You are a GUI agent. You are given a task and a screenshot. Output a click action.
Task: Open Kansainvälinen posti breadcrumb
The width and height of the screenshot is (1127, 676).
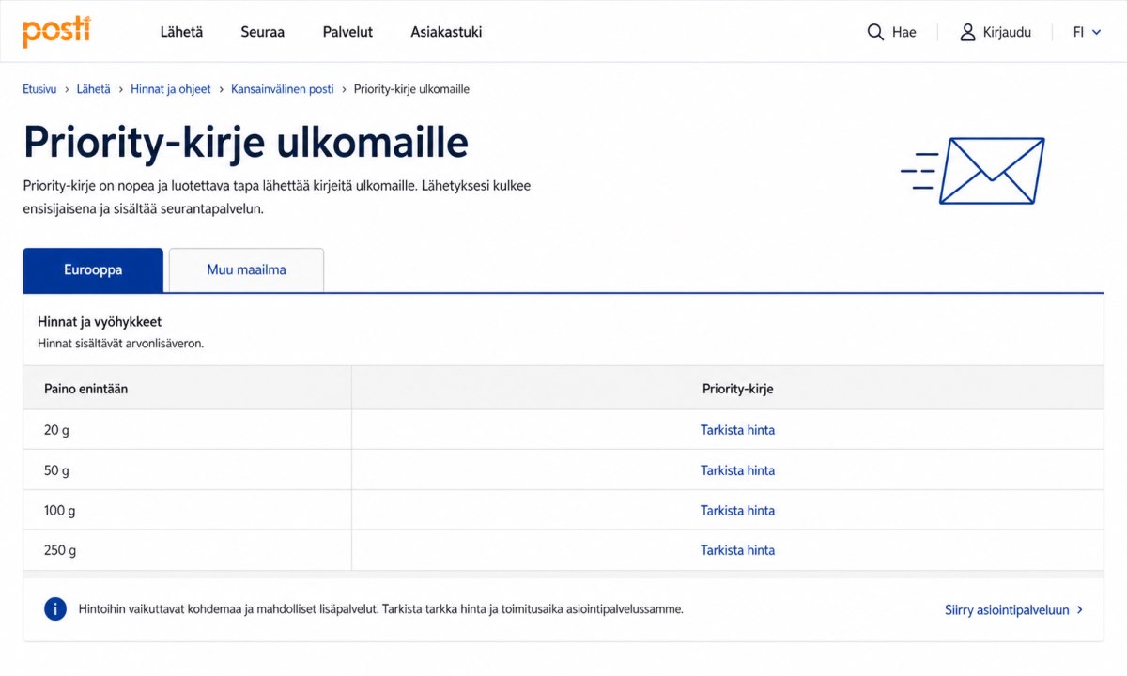coord(283,89)
